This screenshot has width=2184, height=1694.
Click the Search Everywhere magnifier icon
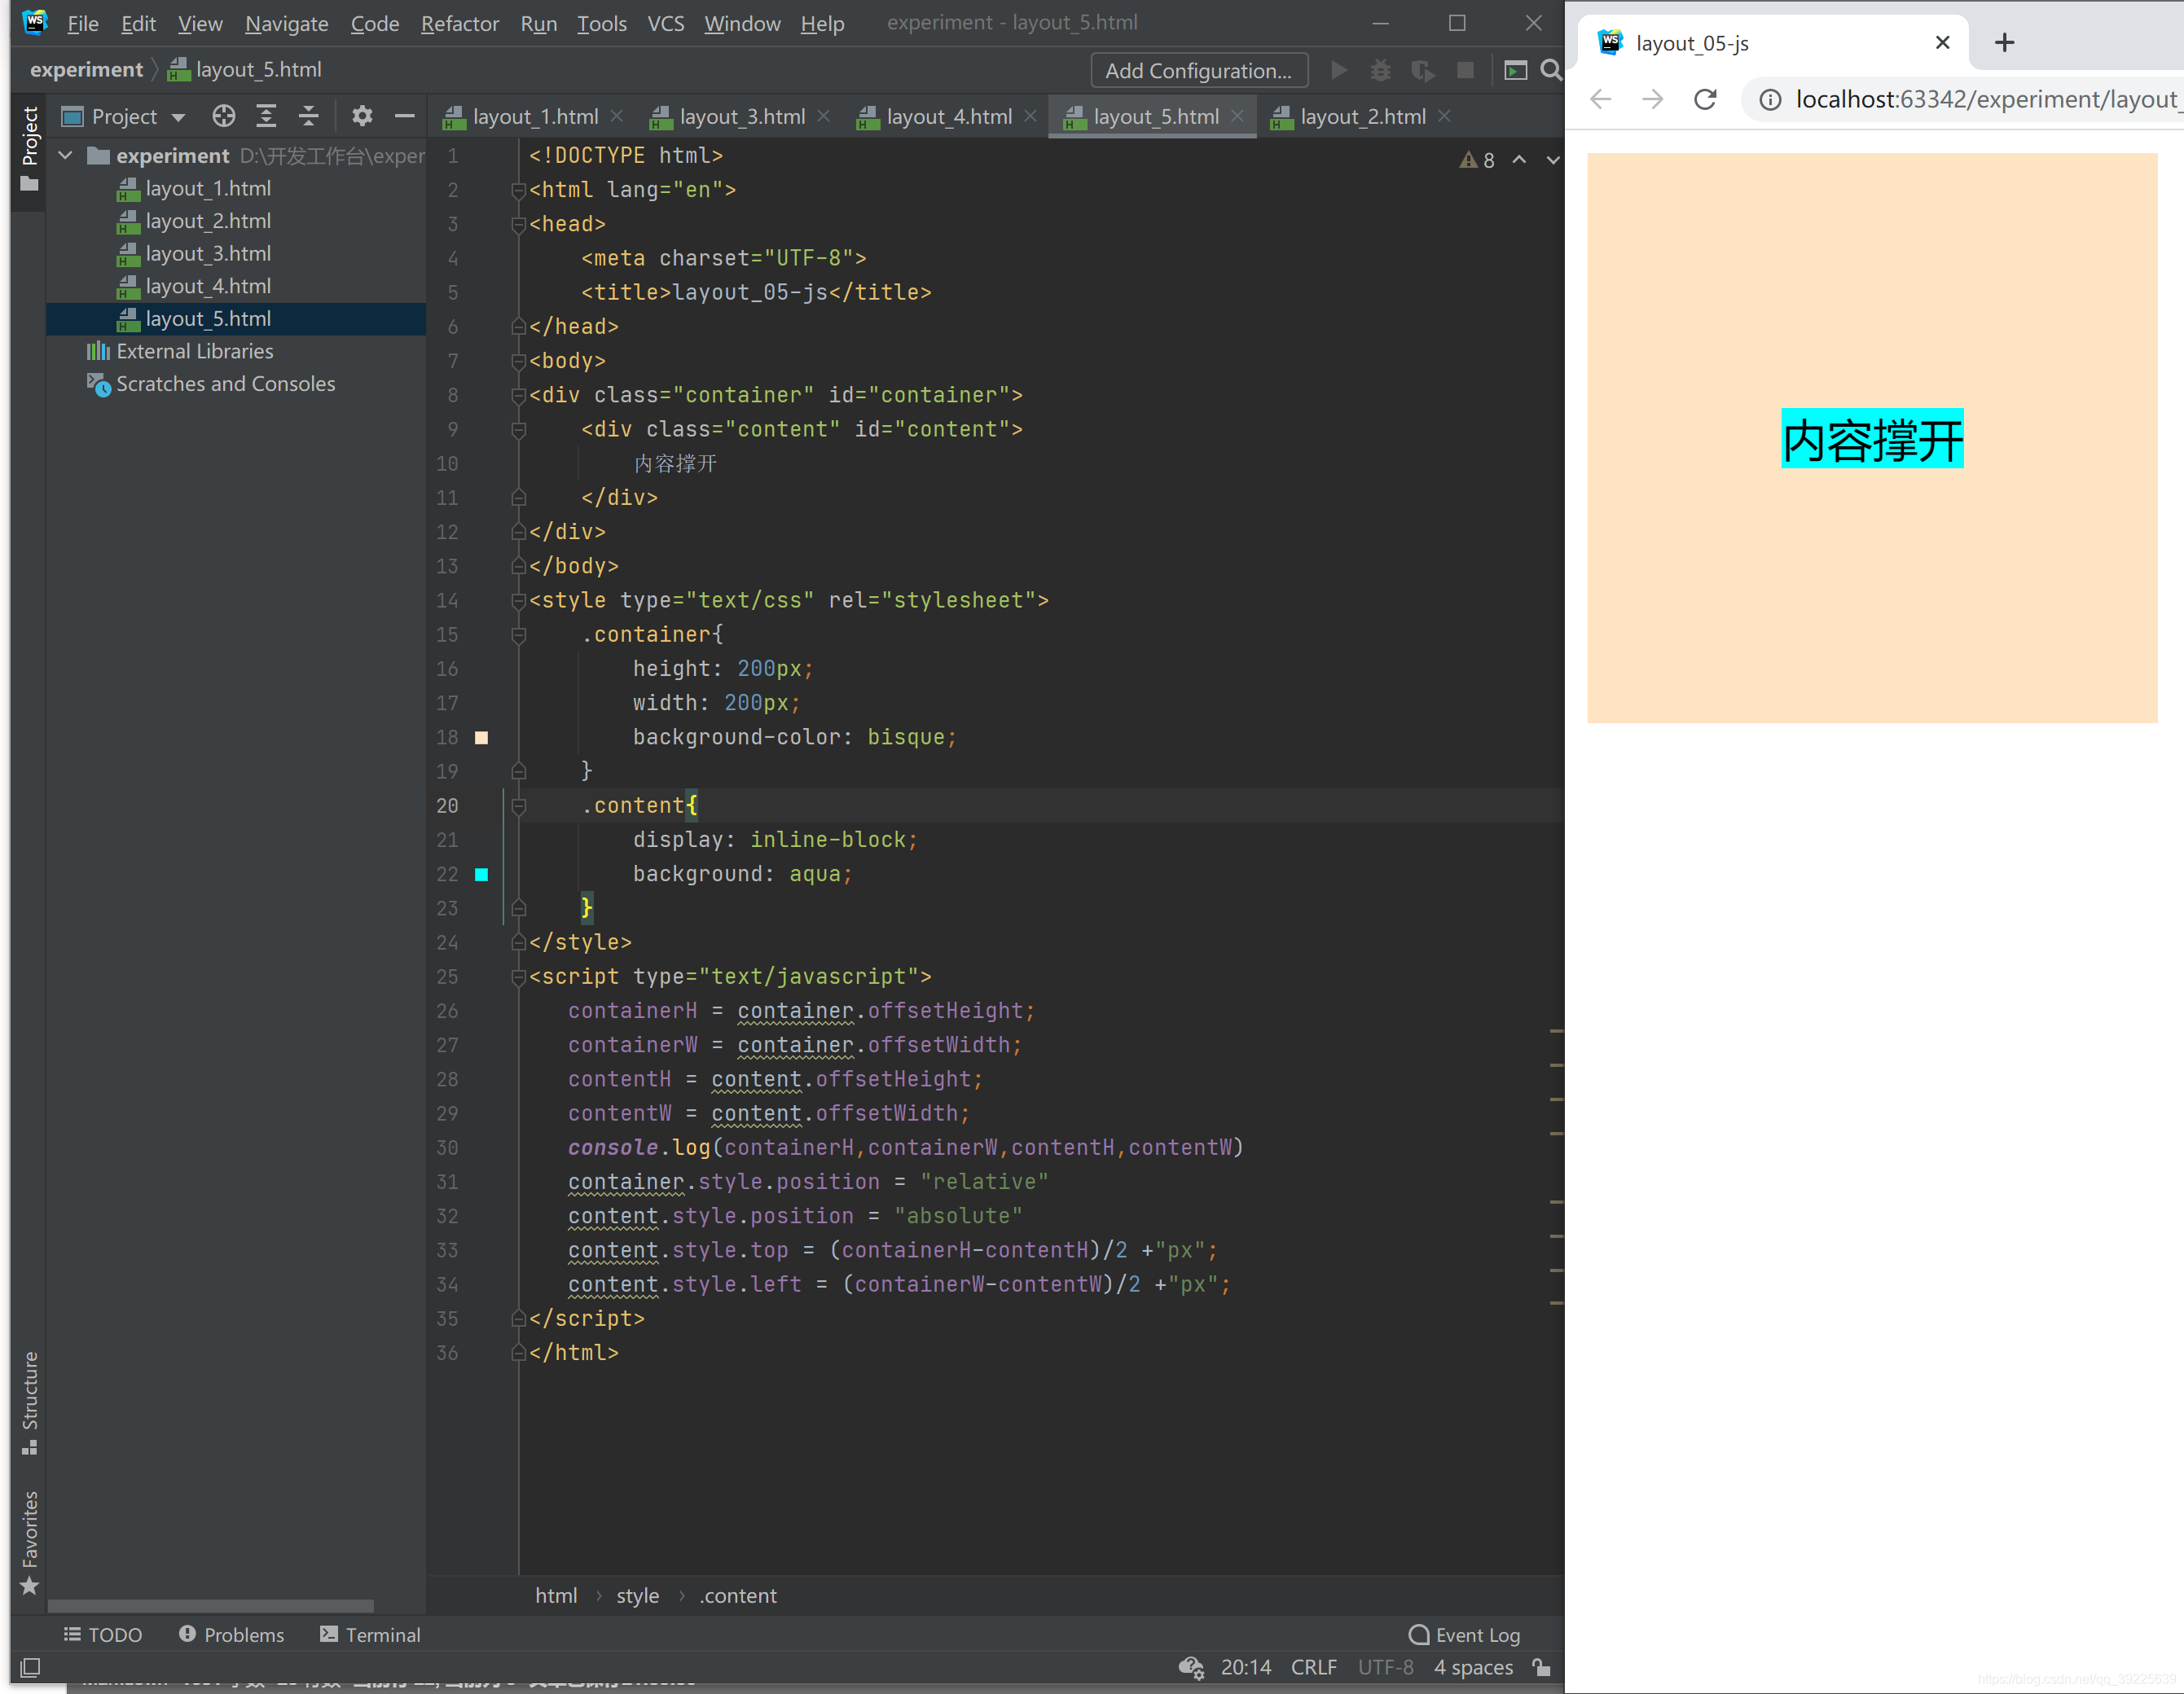1550,70
